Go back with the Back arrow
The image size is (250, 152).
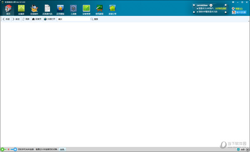[6, 19]
